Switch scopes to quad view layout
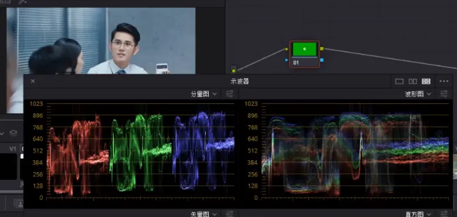The width and height of the screenshot is (457, 217). [426, 82]
